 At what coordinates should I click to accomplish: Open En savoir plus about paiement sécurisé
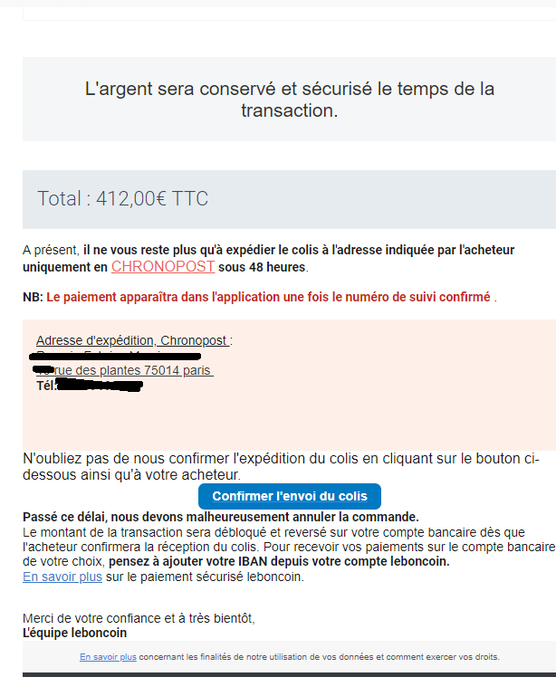[62, 577]
